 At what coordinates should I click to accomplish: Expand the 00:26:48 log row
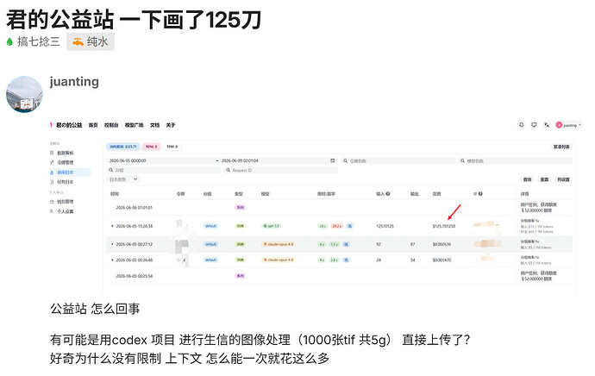tap(112, 260)
